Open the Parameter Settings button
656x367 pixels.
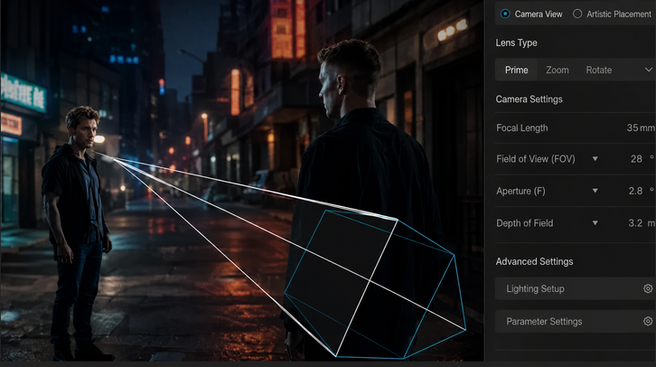[x=576, y=321]
